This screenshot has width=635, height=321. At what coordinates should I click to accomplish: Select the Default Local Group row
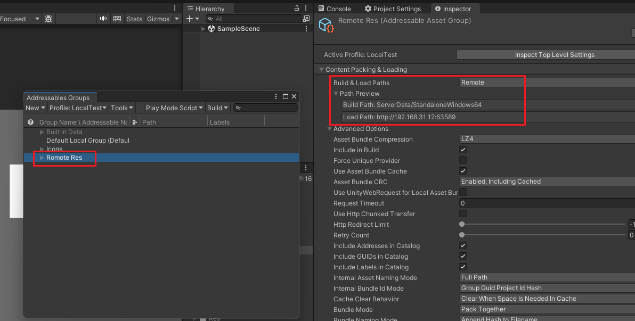(x=161, y=141)
